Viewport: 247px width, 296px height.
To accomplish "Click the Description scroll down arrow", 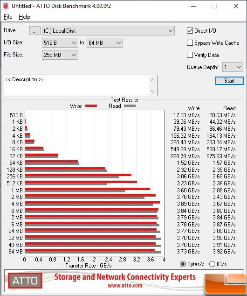I will click(152, 92).
